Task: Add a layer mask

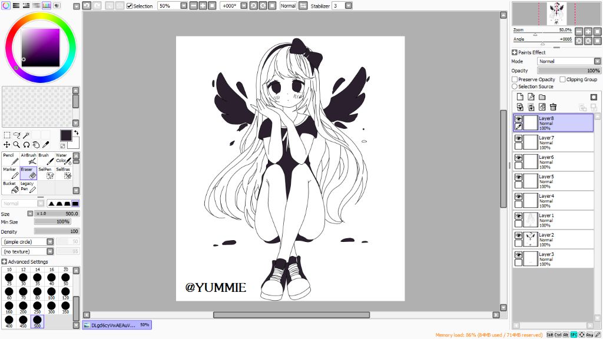Action: click(594, 97)
